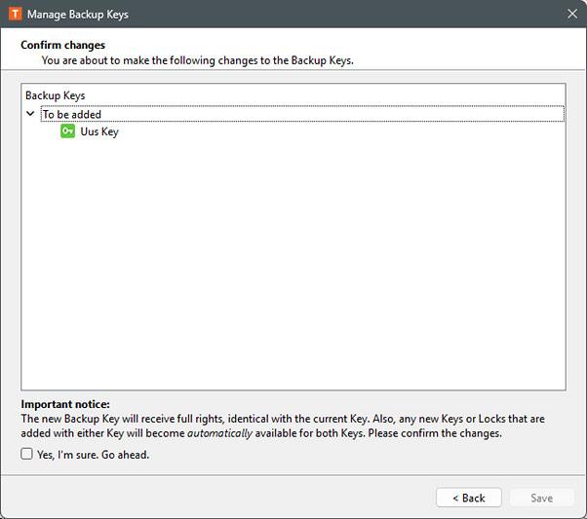Click the "Backup Keys" list header
The height and width of the screenshot is (519, 587).
[56, 95]
